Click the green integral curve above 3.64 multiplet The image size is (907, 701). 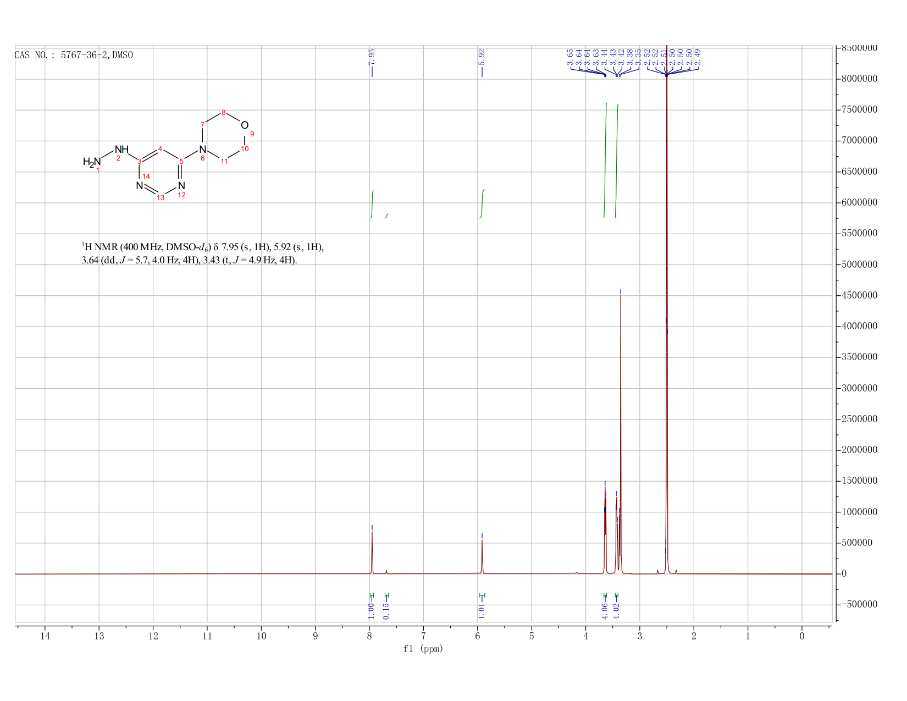605,161
